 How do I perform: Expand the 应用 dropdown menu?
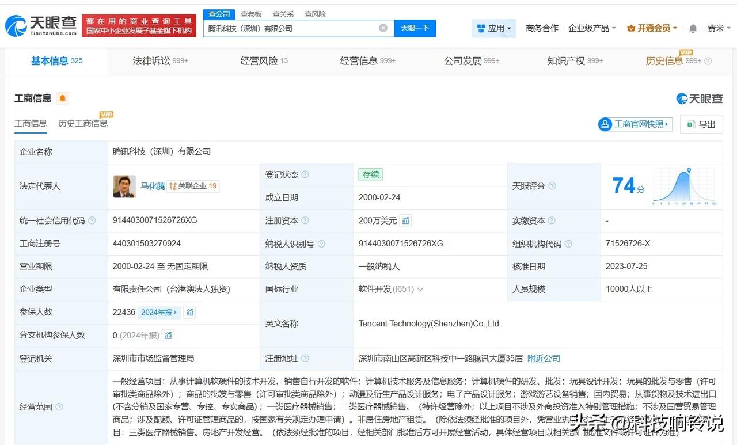pos(494,28)
